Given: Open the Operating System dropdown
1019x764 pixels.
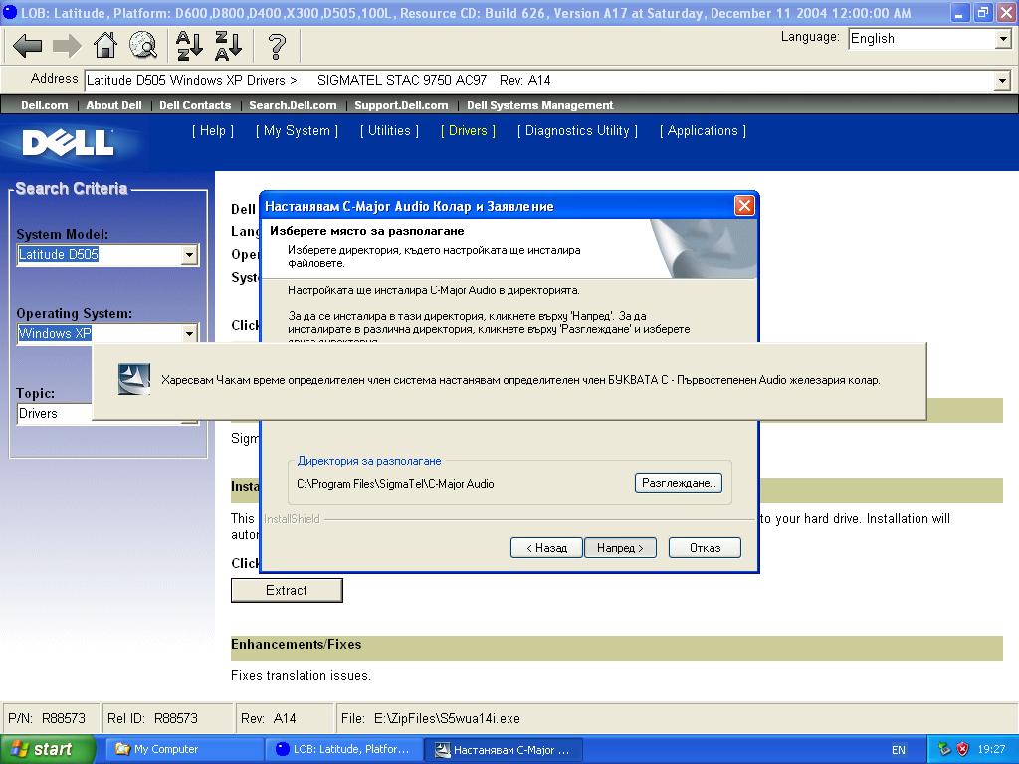Looking at the screenshot, I should [189, 334].
